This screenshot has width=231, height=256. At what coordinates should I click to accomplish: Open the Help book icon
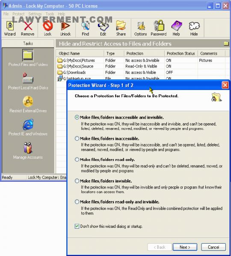pyautogui.click(x=176, y=29)
